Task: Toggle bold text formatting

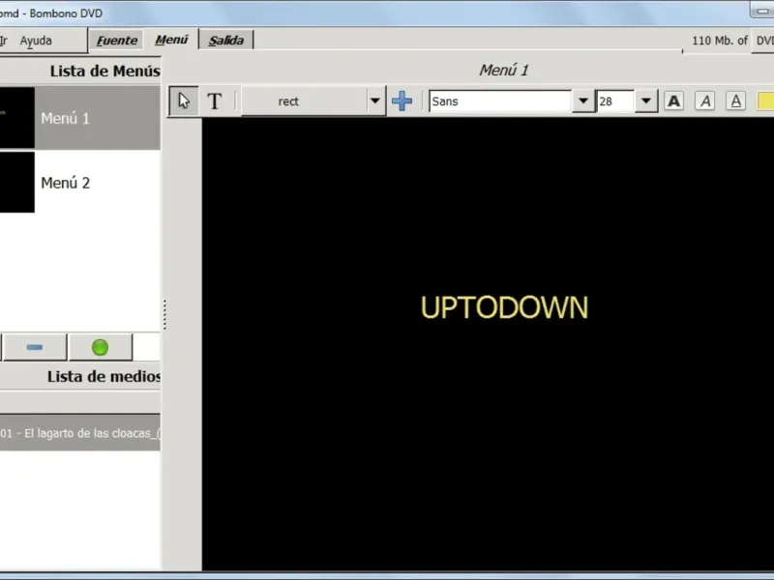Action: [x=673, y=101]
